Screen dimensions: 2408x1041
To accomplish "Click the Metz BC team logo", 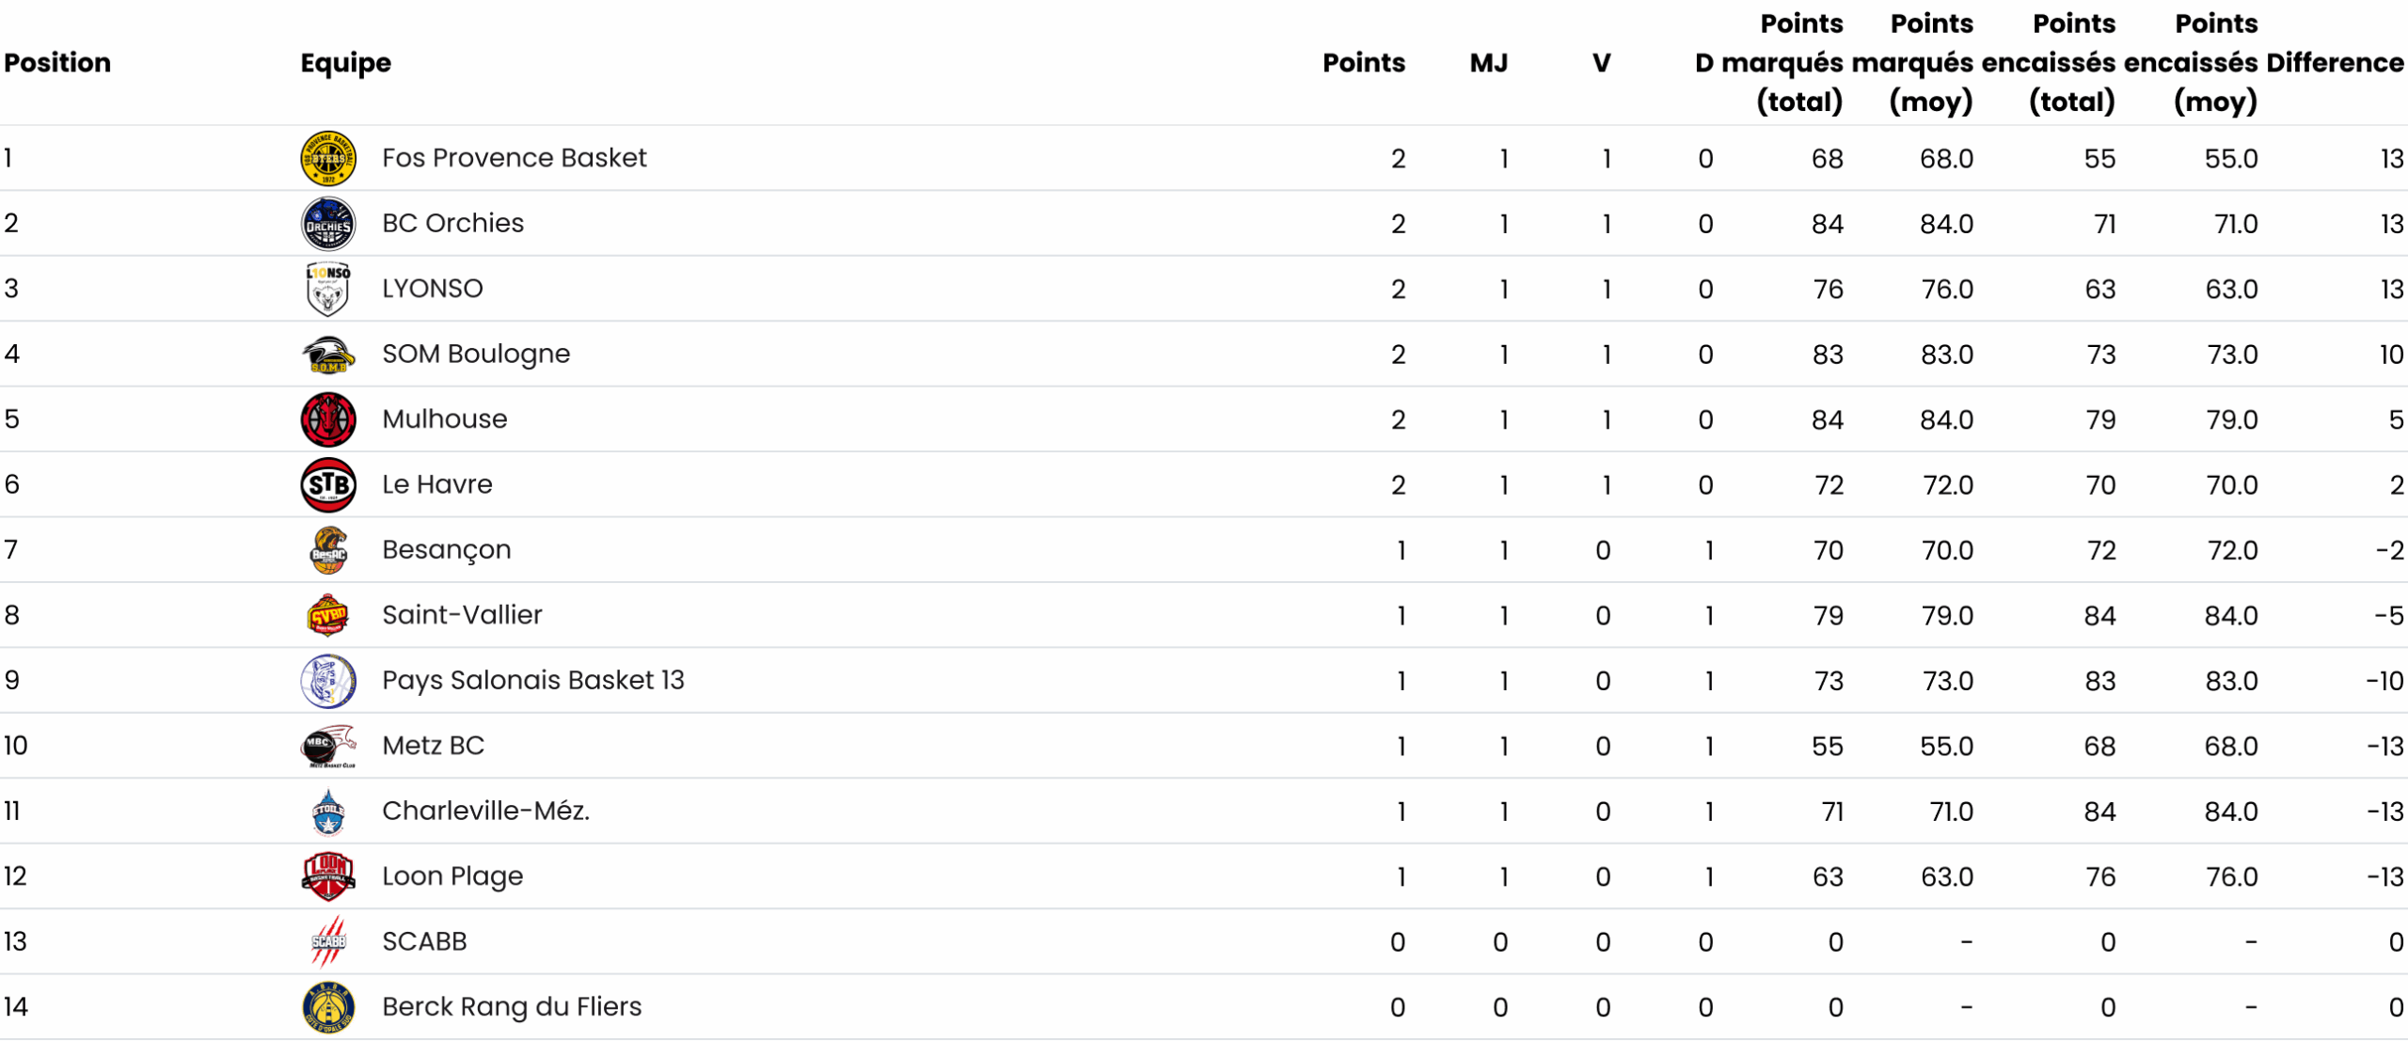I will 327,747.
